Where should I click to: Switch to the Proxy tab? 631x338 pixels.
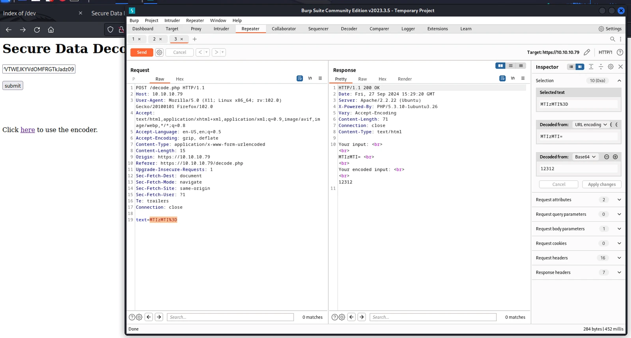[196, 29]
